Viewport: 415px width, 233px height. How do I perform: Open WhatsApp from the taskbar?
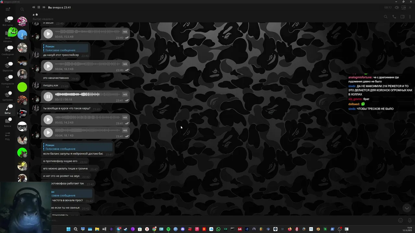pyautogui.click(x=218, y=229)
